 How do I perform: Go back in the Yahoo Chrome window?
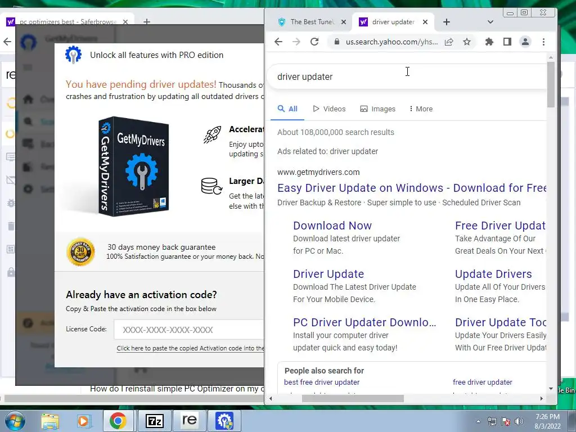(278, 42)
